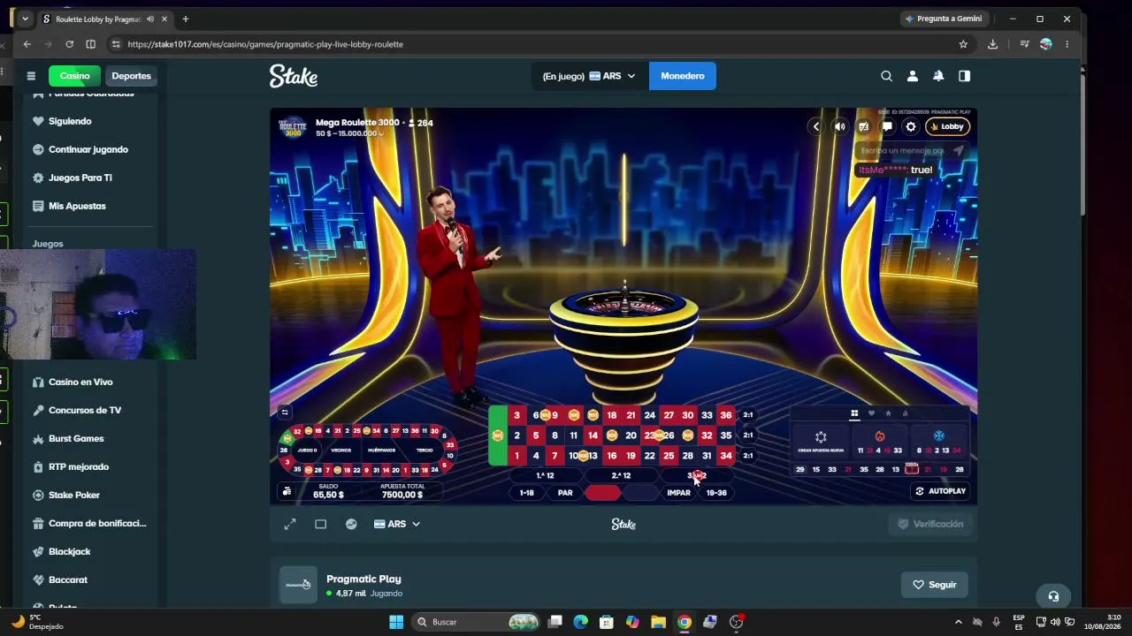Enter fullscreen mode below the game
Image resolution: width=1132 pixels, height=636 pixels.
tap(290, 524)
